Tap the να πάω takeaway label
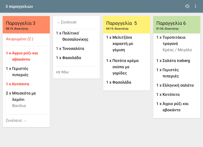Viewport: 203px width, 147px height. [x=62, y=72]
